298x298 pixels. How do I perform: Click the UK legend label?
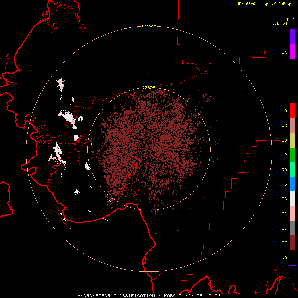(284, 52)
